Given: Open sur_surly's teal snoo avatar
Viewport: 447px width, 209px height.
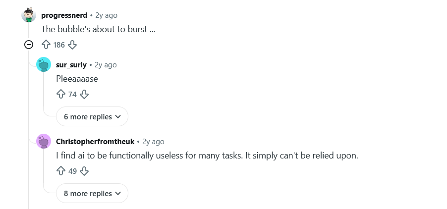Looking at the screenshot, I should [x=44, y=64].
